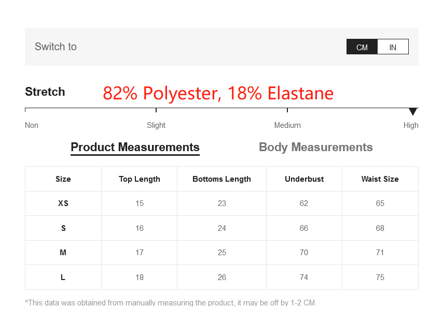This screenshot has height=323, width=443.
Task: Click the Non stretch label
Action: (x=32, y=125)
